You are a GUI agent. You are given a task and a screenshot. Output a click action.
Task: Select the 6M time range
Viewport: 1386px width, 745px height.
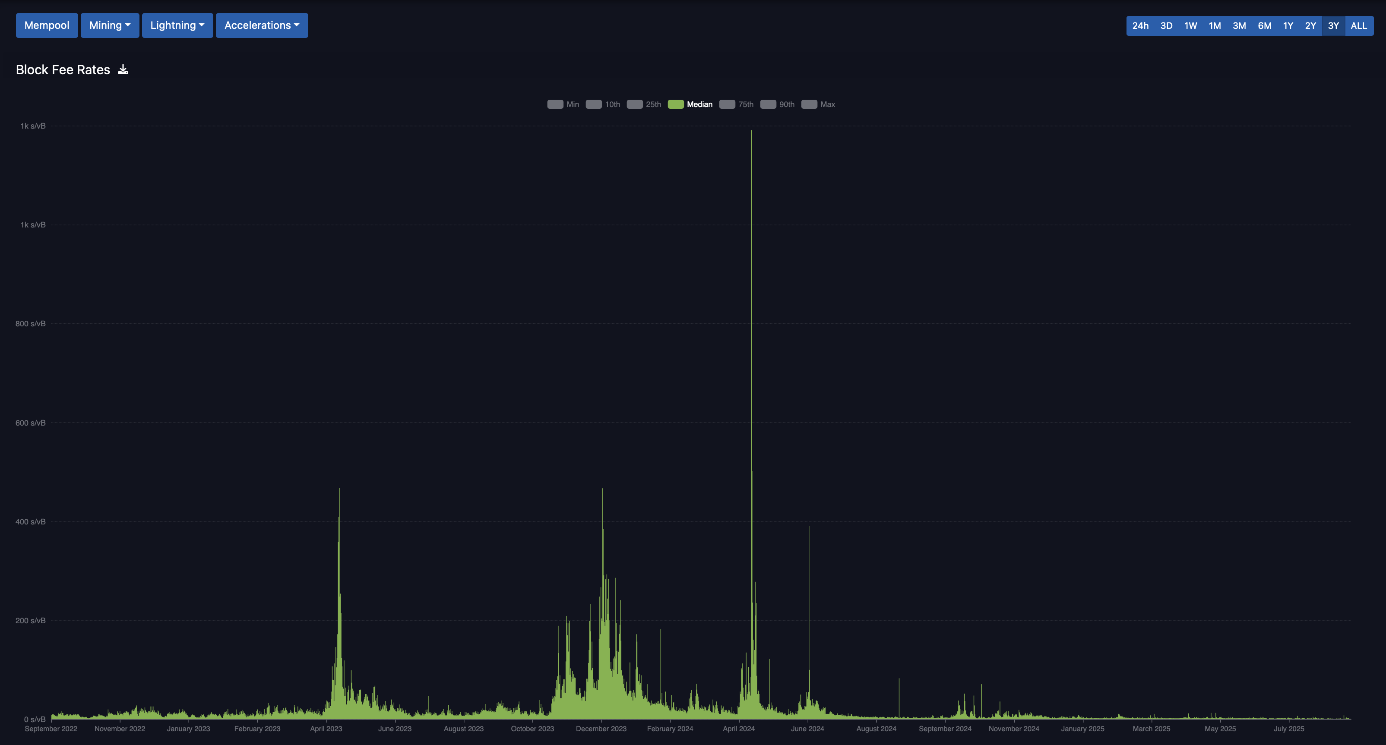[x=1264, y=26]
